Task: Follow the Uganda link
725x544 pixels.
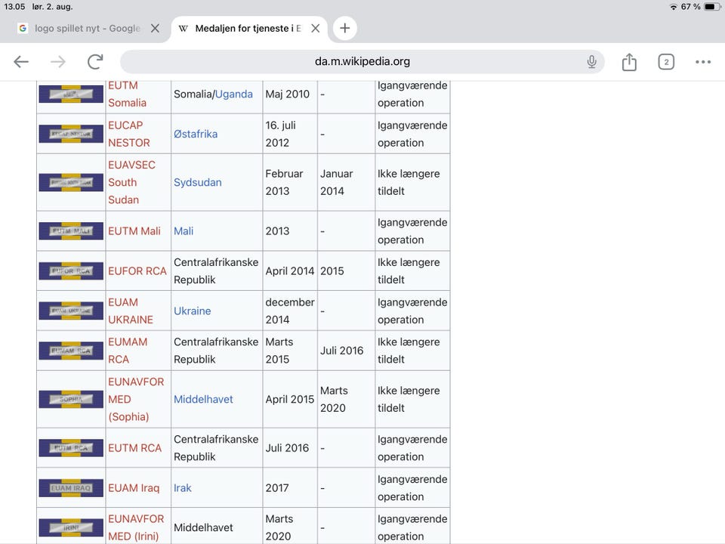Action: (233, 94)
